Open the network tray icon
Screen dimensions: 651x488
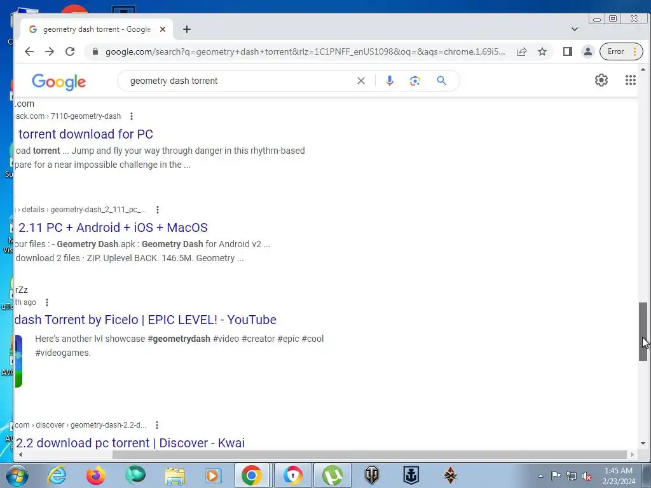pos(572,476)
